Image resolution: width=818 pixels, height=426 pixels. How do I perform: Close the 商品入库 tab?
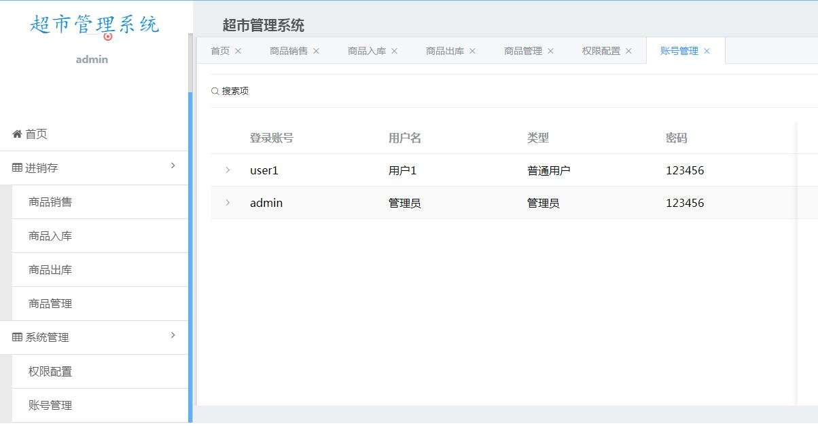tap(394, 51)
